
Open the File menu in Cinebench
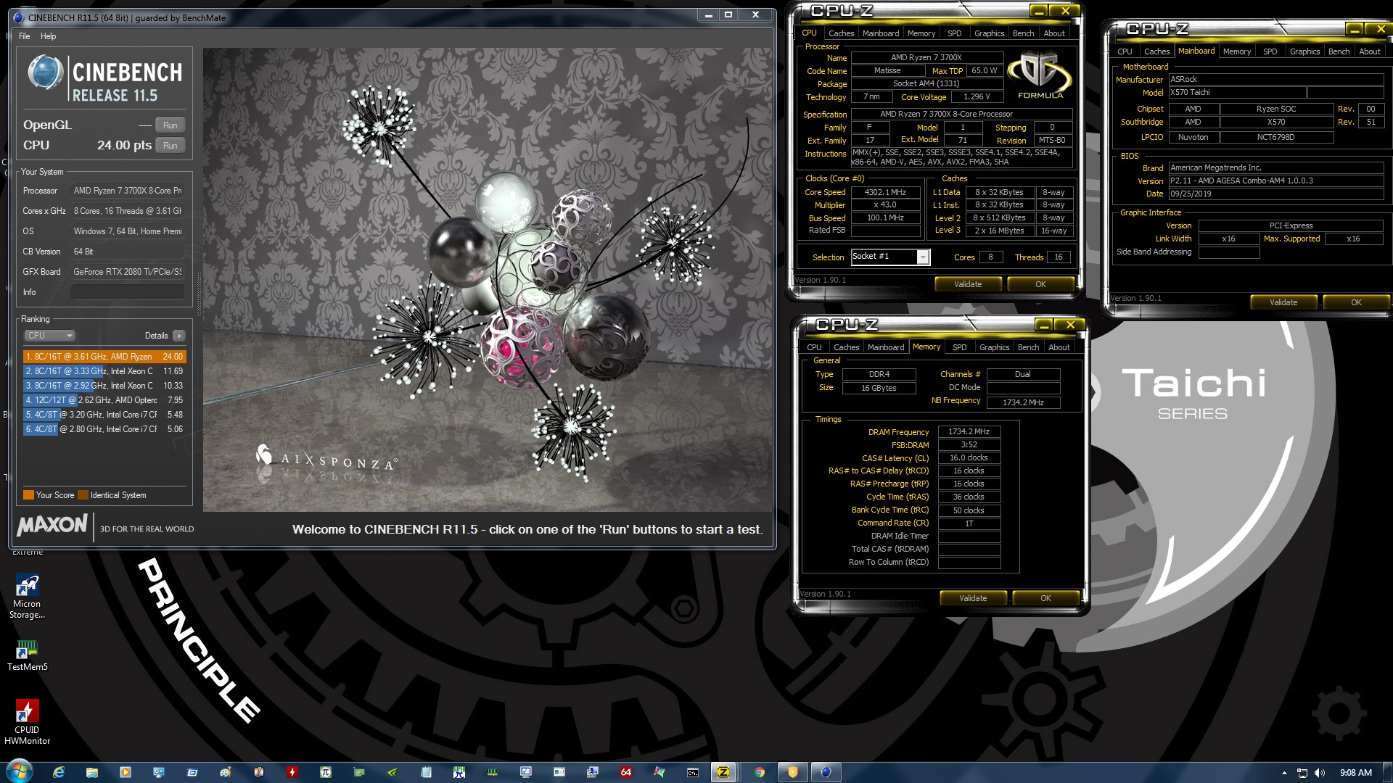coord(24,36)
